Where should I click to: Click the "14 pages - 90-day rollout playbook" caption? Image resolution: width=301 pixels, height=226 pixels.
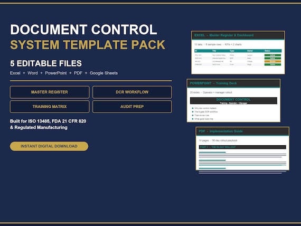[218, 140]
